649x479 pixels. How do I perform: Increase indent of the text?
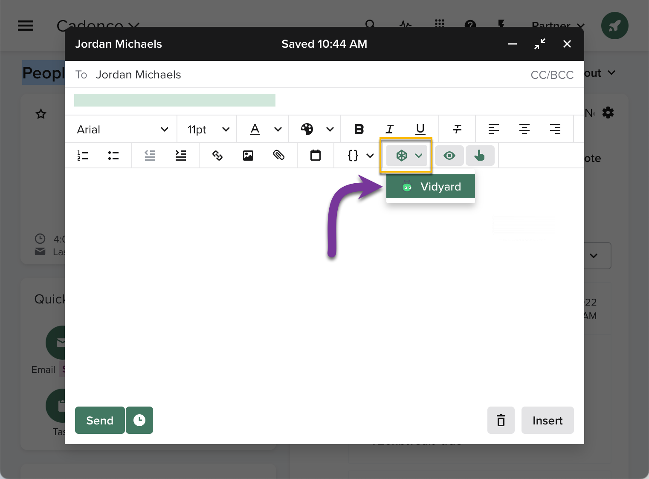point(180,155)
